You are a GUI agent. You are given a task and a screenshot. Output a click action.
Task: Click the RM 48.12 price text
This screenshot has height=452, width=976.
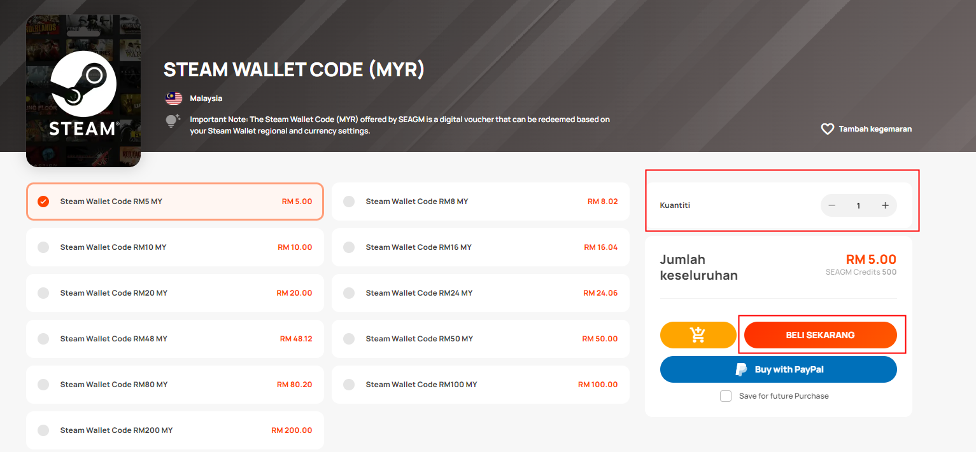(x=296, y=339)
